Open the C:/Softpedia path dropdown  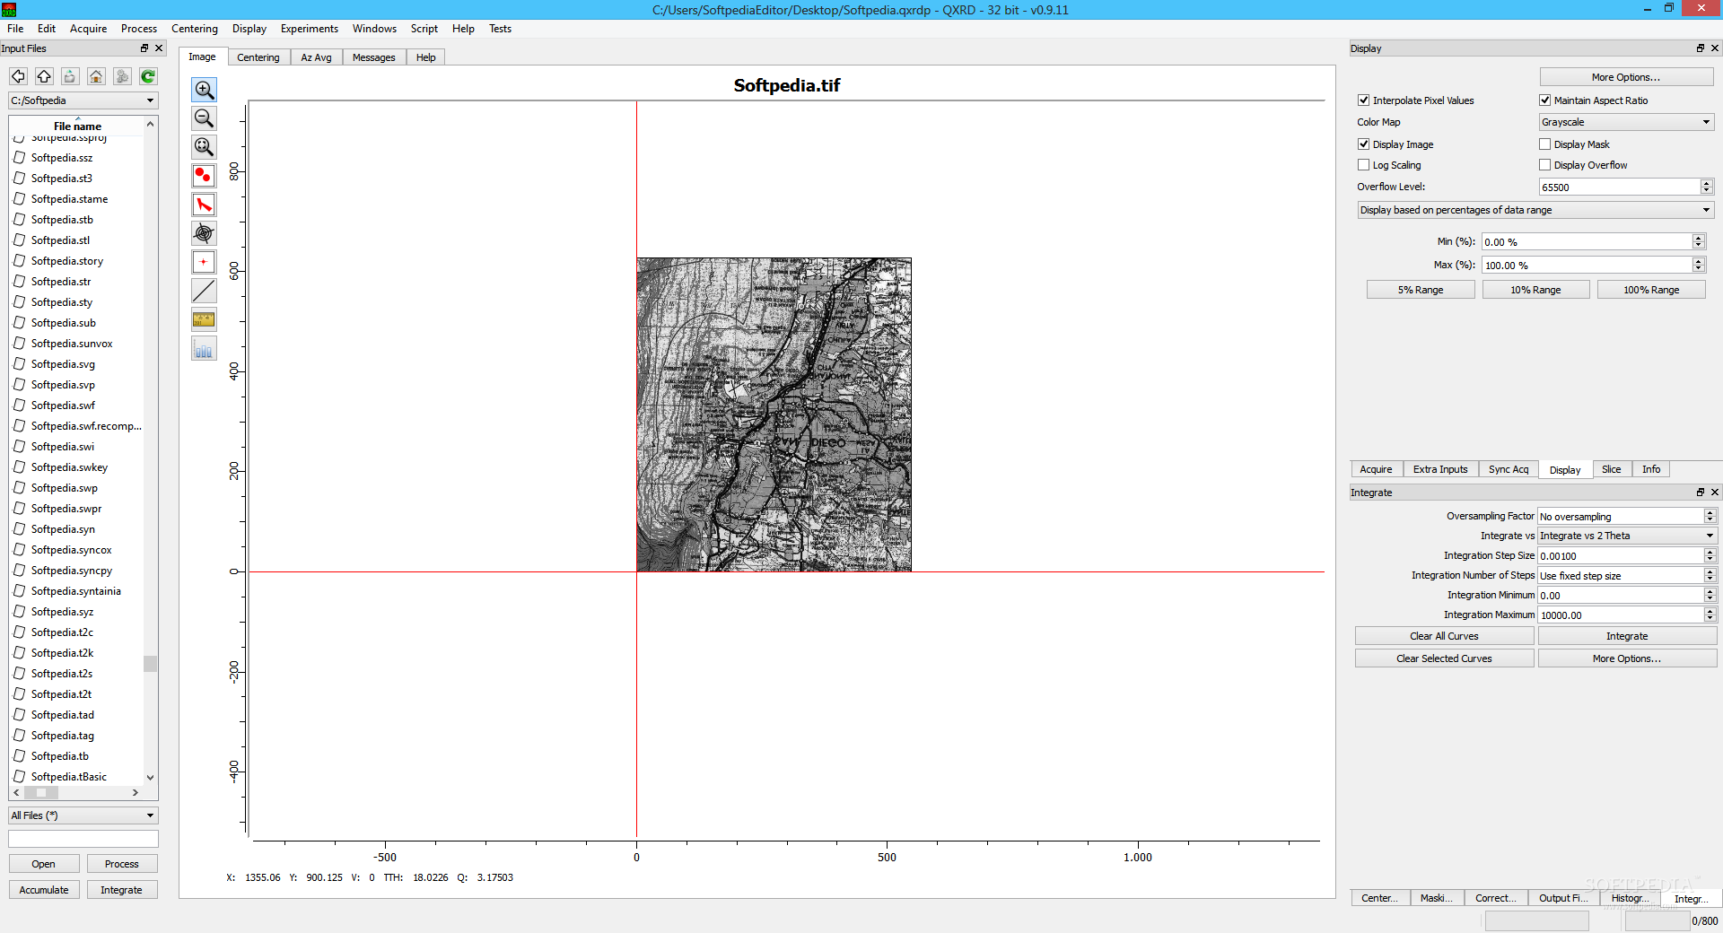click(83, 100)
